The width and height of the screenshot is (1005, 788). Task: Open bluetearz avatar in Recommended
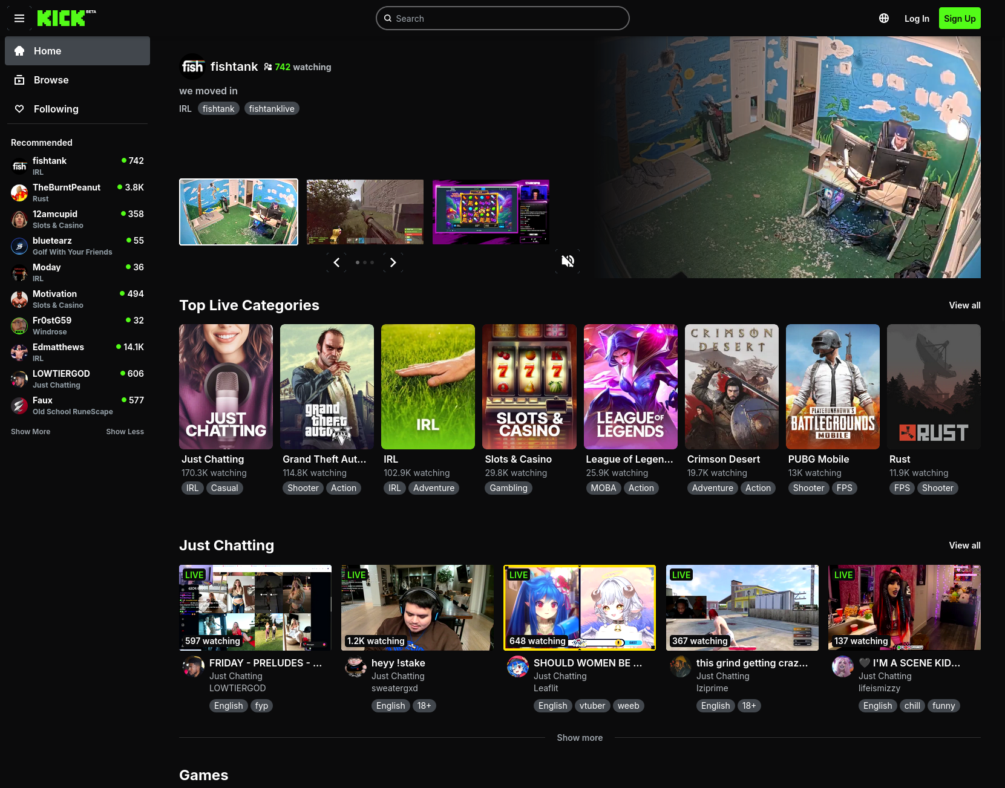coord(19,246)
